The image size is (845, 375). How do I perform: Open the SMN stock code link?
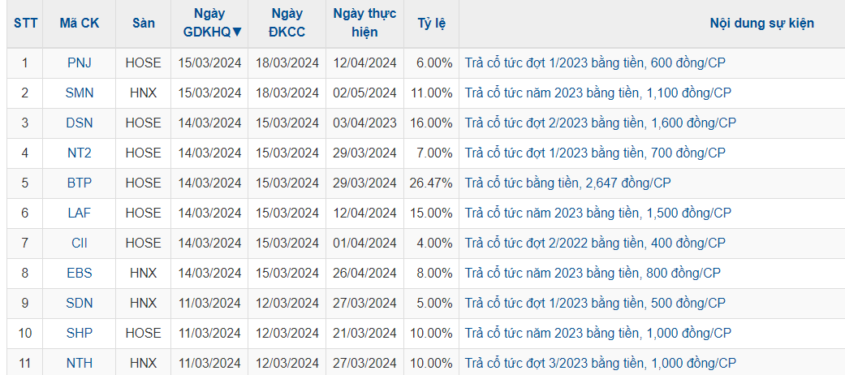coord(80,93)
